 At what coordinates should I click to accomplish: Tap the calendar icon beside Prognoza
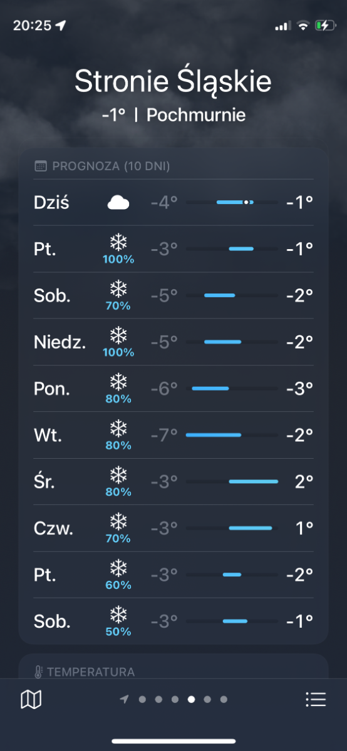(x=41, y=166)
